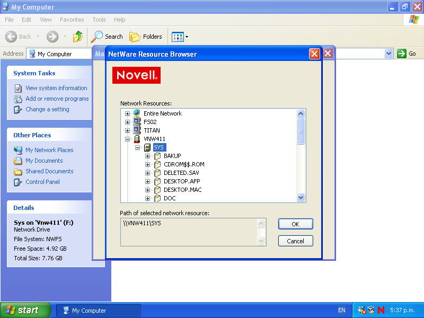Open the Help menu
This screenshot has width=424, height=318.
pos(120,20)
